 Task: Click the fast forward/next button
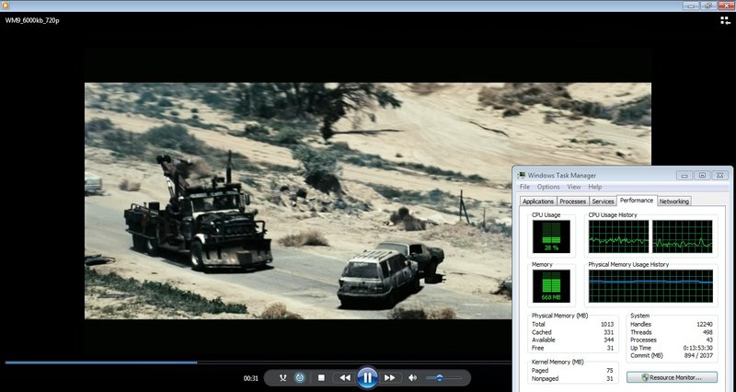tap(389, 378)
